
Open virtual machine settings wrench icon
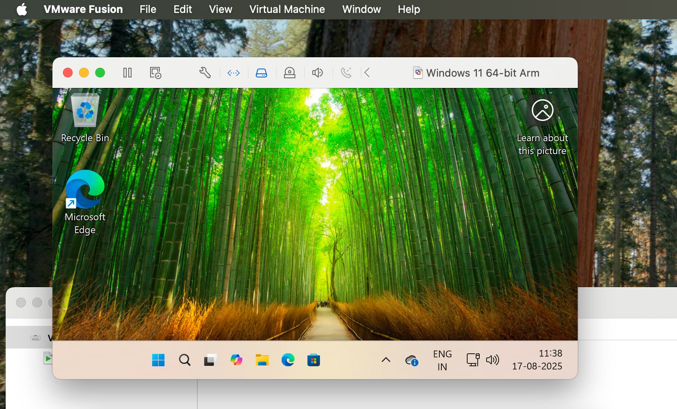point(205,73)
